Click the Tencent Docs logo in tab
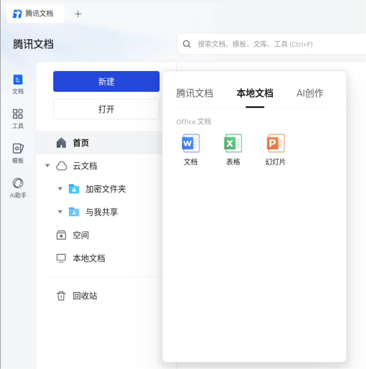The image size is (366, 369). click(x=17, y=14)
